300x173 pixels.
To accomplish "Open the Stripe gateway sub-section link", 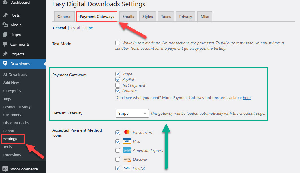I will tap(88, 28).
